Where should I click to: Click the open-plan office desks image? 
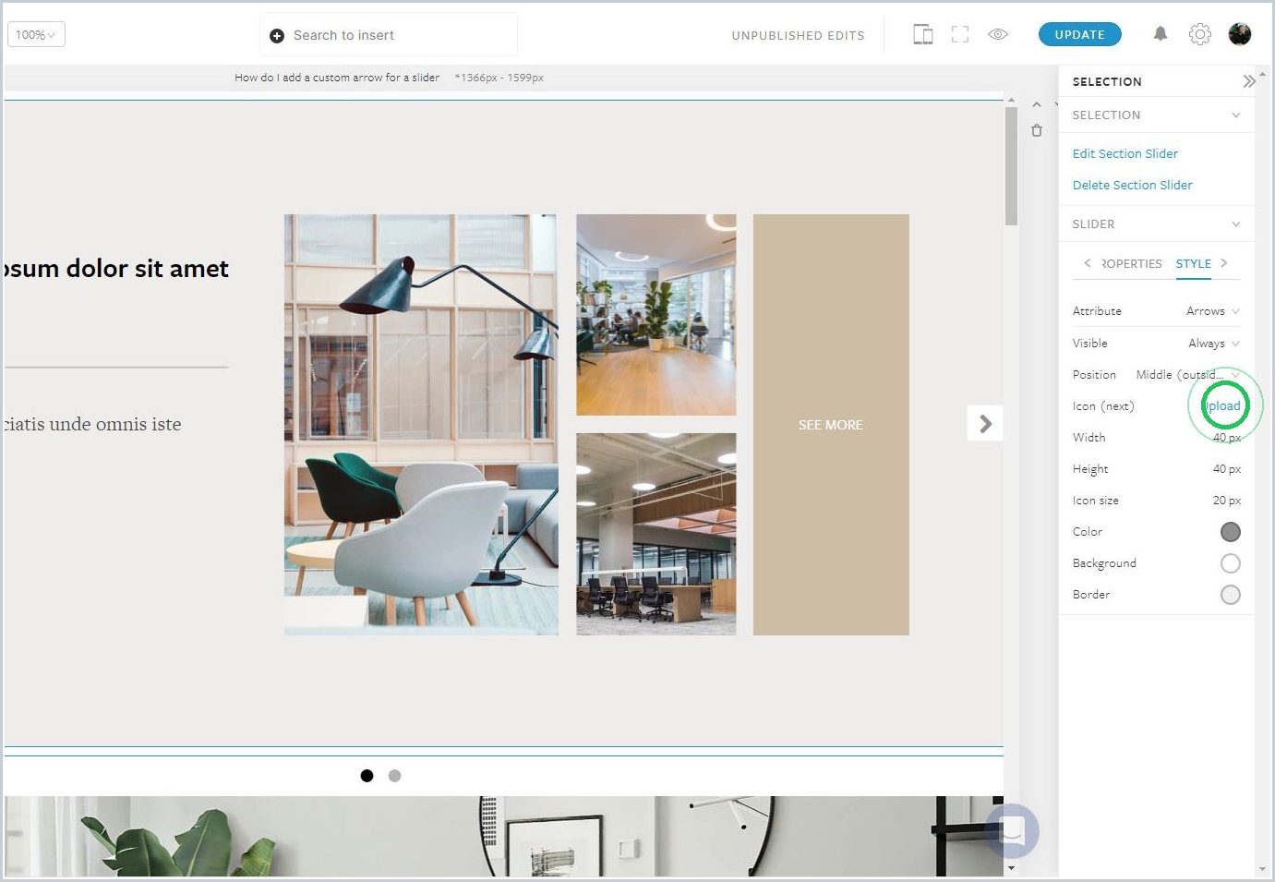pos(656,534)
